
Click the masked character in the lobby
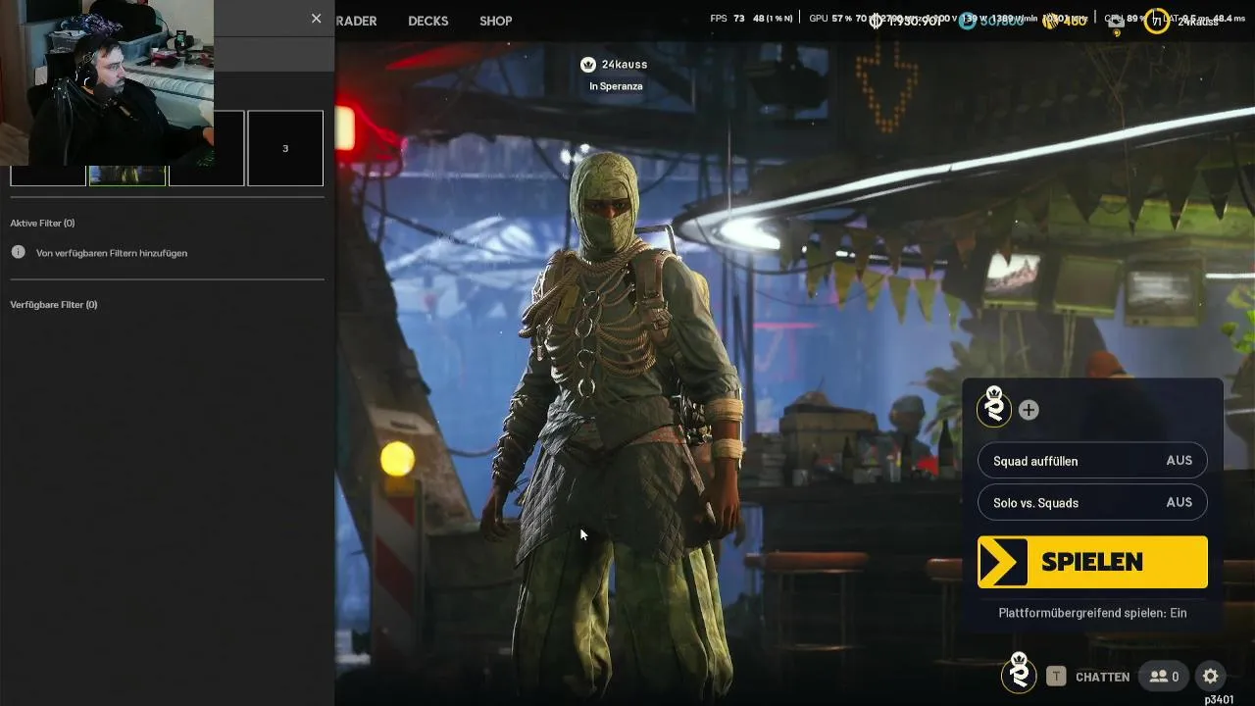pos(618,422)
